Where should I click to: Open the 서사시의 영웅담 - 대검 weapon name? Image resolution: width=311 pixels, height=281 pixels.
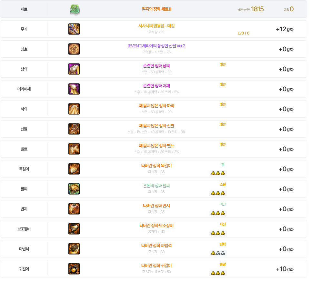click(x=156, y=26)
